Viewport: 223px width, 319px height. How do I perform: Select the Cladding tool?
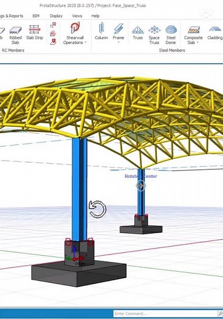click(215, 33)
